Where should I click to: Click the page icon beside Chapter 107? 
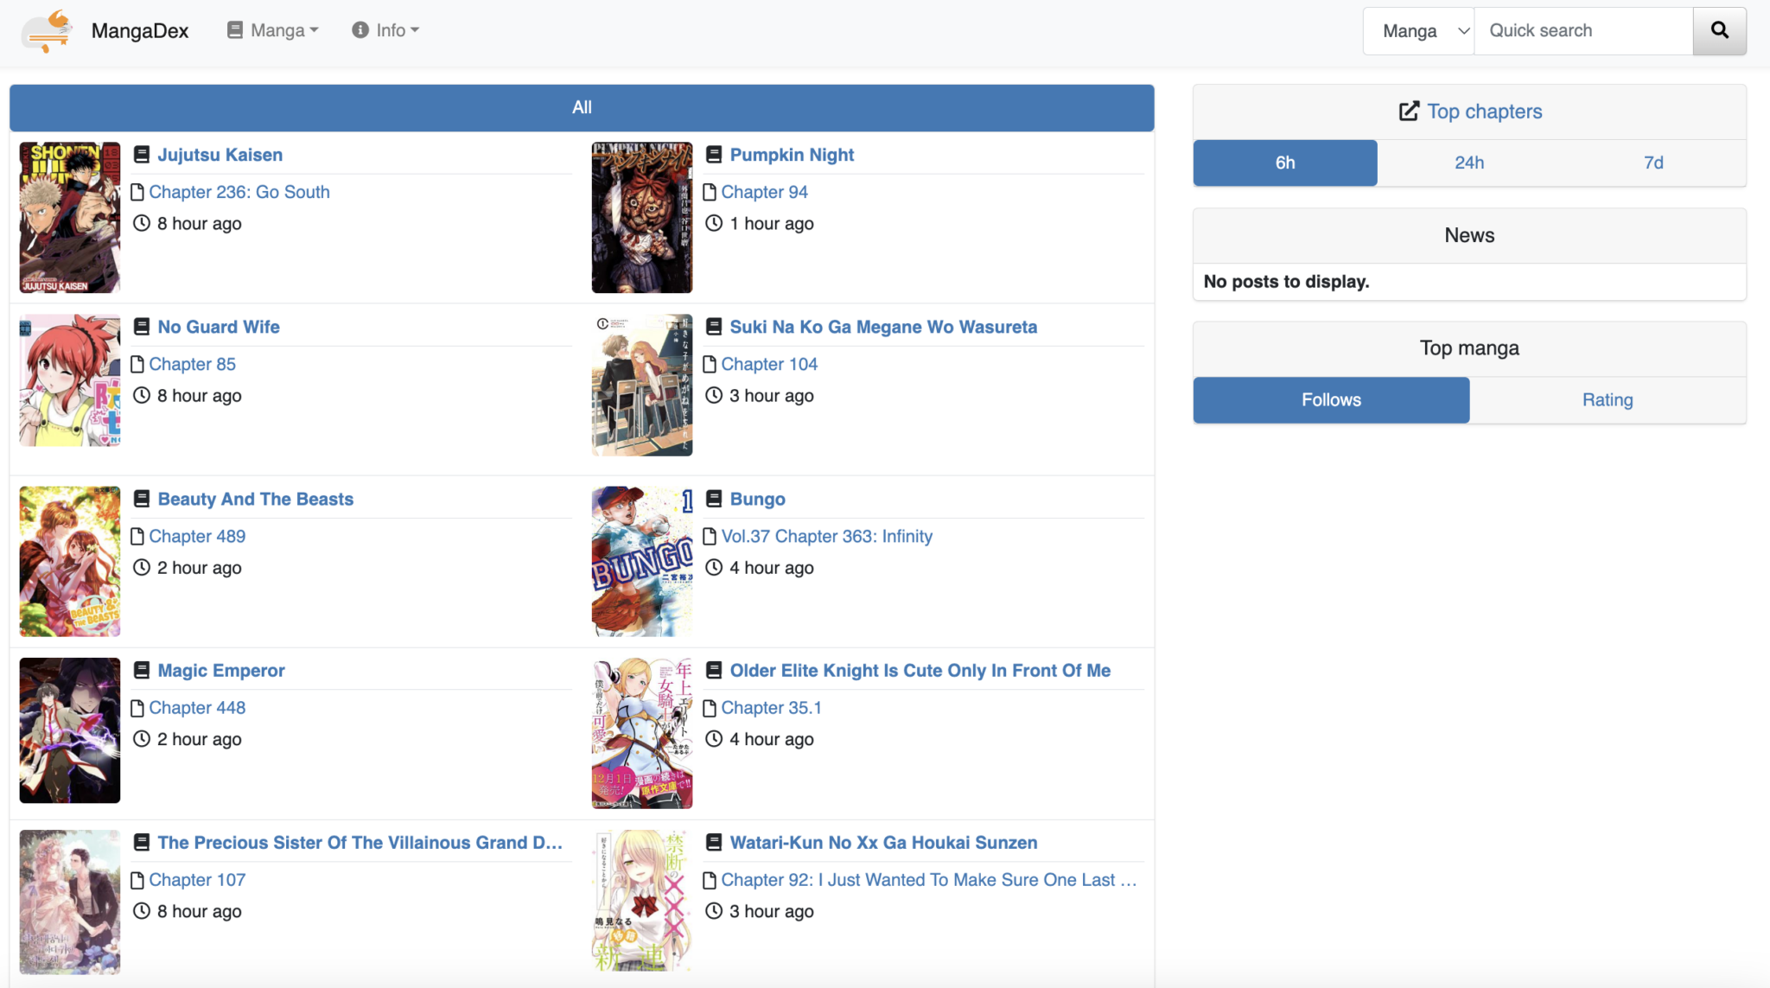(x=137, y=880)
